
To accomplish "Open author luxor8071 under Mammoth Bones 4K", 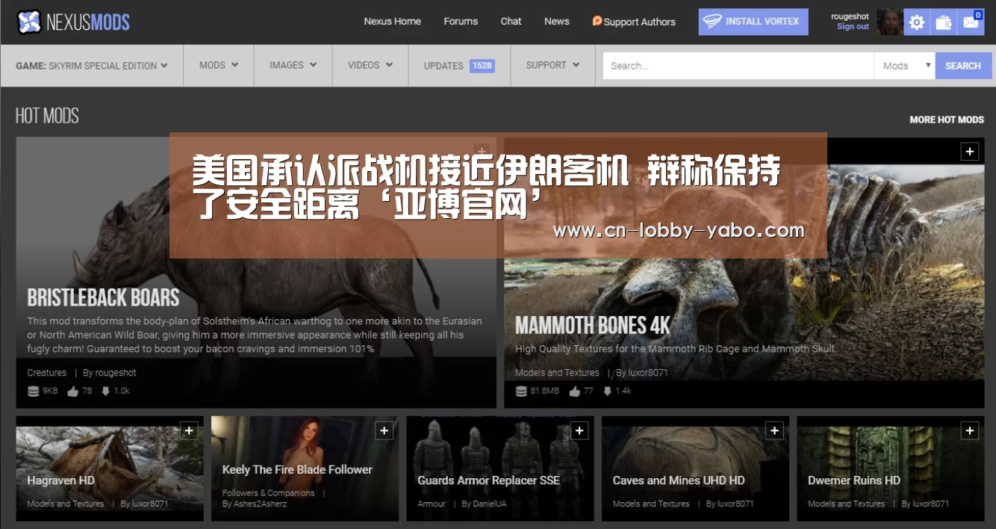I will (648, 373).
